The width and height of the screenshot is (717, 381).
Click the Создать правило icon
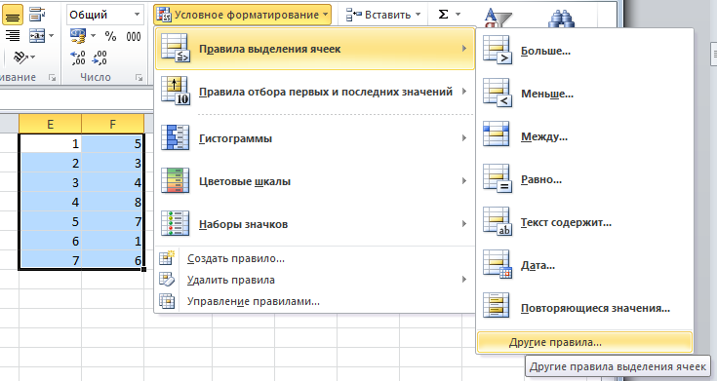pos(167,257)
